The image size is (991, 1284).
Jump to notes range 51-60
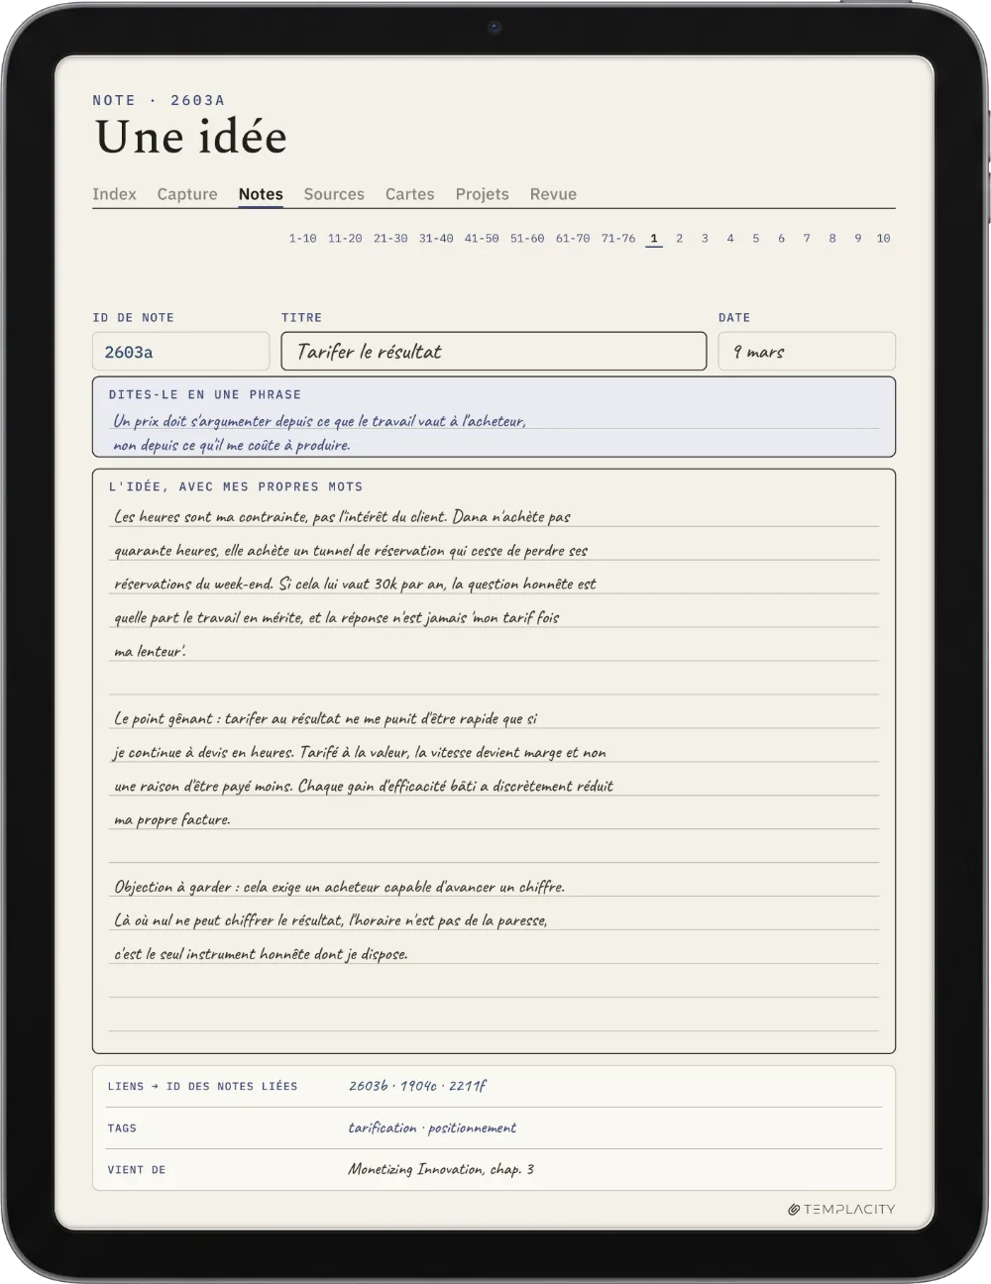527,239
